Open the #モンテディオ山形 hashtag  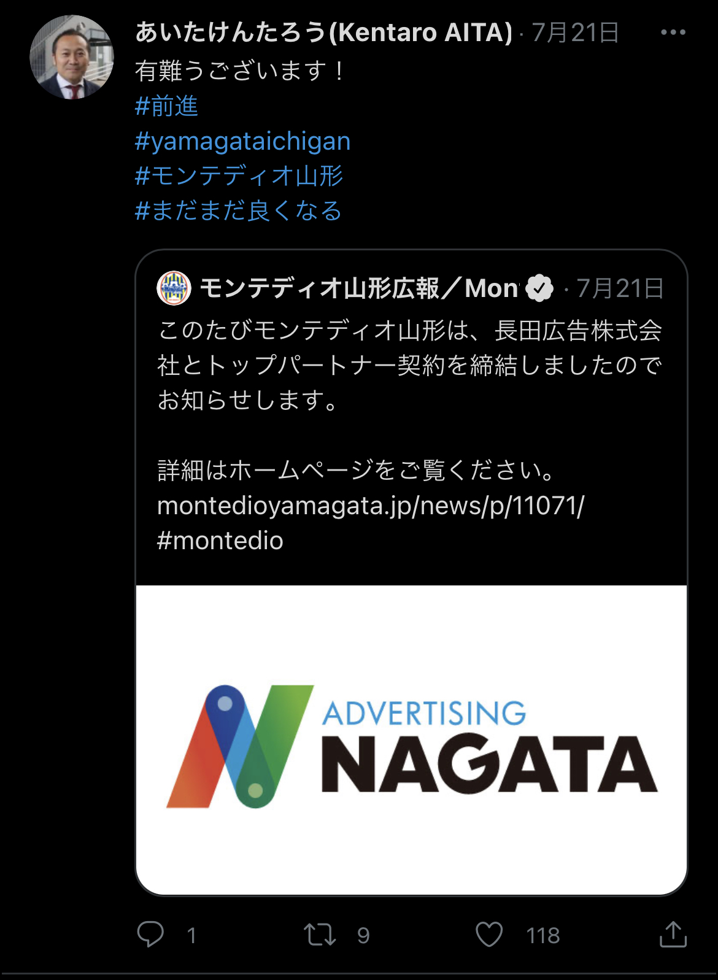pos(239,176)
